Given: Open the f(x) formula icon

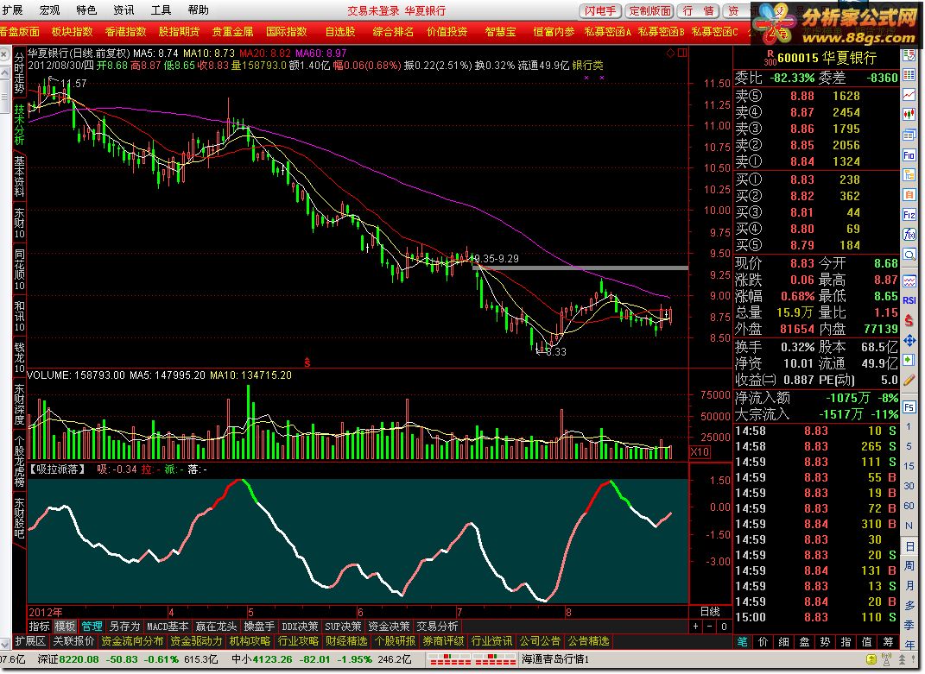Looking at the screenshot, I should click(909, 235).
